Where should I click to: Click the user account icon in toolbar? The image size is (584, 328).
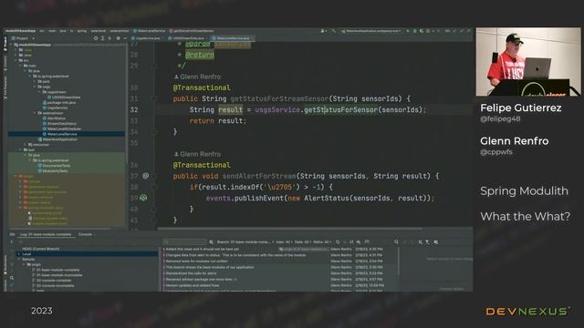323,31
